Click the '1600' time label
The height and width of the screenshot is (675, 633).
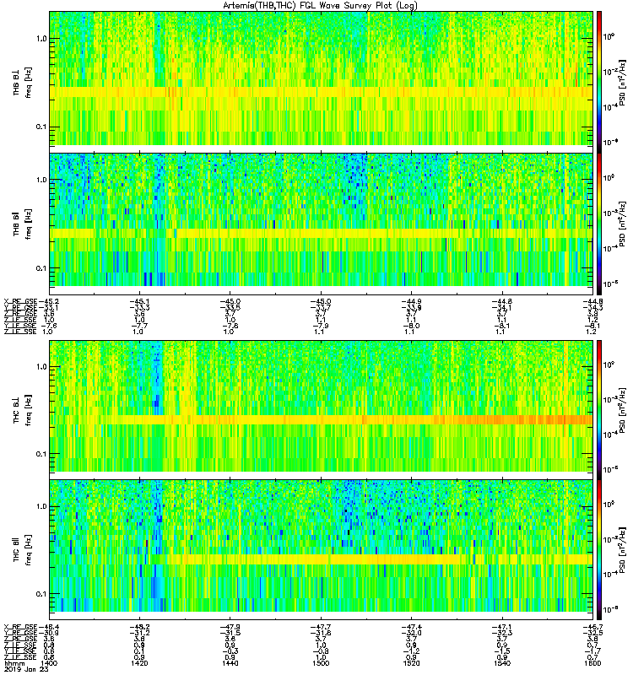pos(592,663)
